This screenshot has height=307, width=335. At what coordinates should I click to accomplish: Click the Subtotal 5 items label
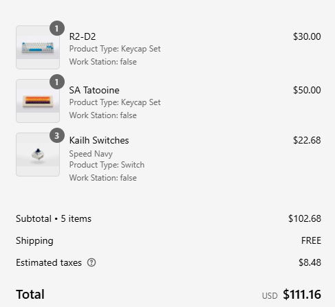pos(54,218)
